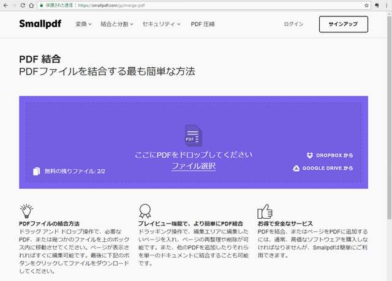392x281 pixels.
Task: Click the browser forward arrow
Action: (x=14, y=5)
